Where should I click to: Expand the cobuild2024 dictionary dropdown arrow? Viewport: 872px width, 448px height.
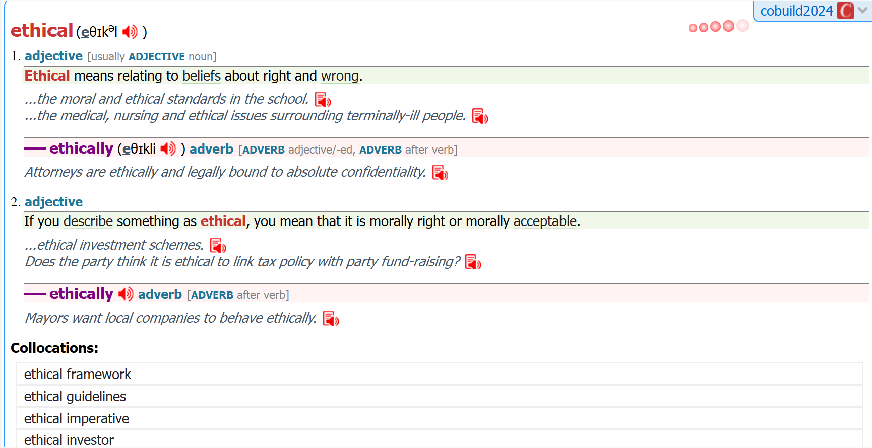point(863,10)
